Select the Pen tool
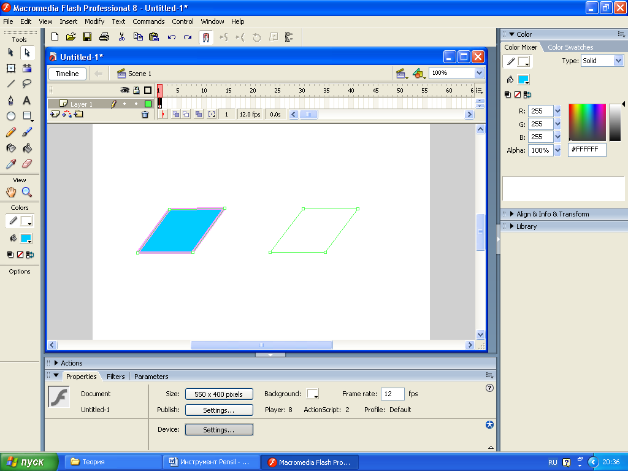628x471 pixels. 11,100
